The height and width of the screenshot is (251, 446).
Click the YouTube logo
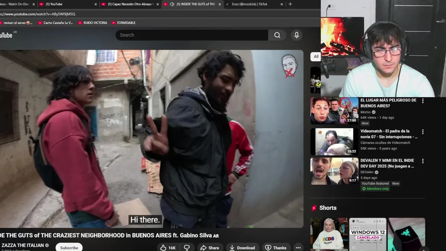[x=6, y=35]
